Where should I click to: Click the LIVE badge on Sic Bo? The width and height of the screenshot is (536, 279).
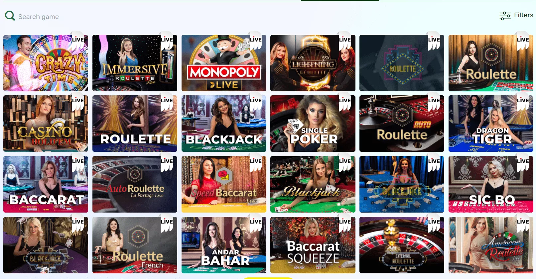(x=523, y=161)
